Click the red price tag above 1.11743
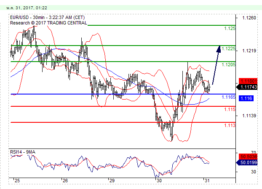The width and height of the screenshot is (262, 189). [246, 81]
